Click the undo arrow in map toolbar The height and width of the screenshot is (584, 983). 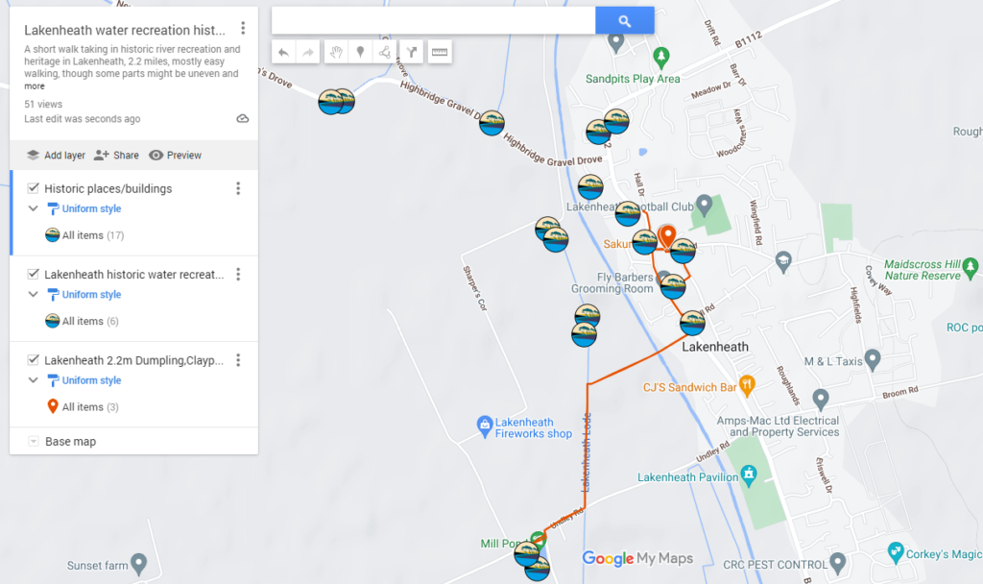[x=283, y=52]
